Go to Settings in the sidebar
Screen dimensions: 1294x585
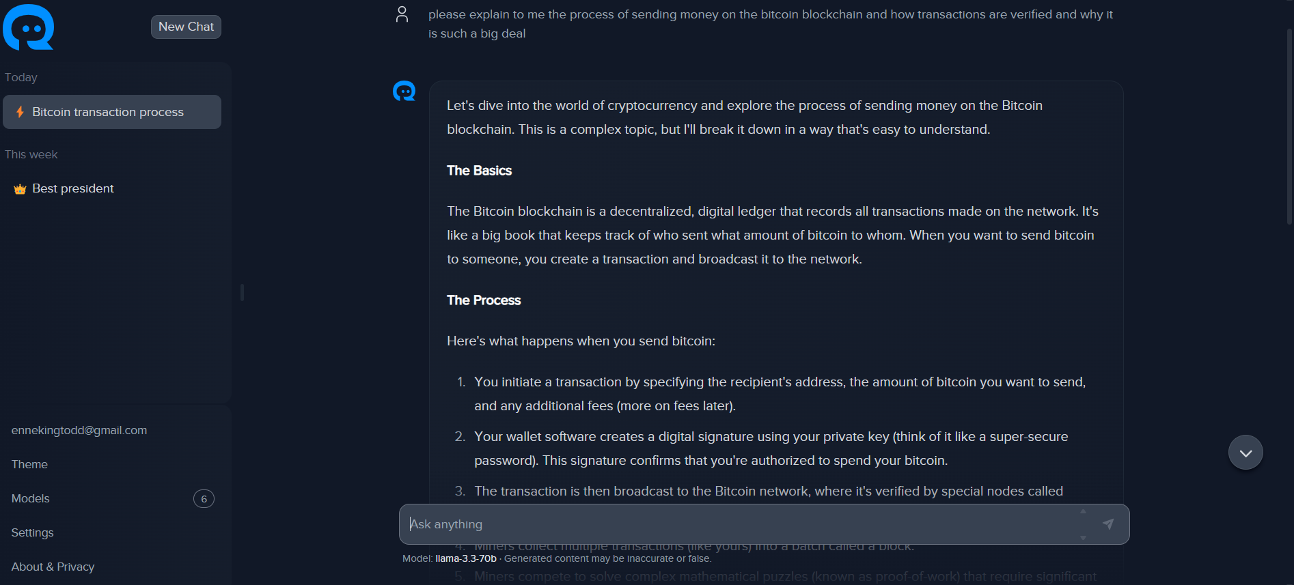(x=32, y=532)
